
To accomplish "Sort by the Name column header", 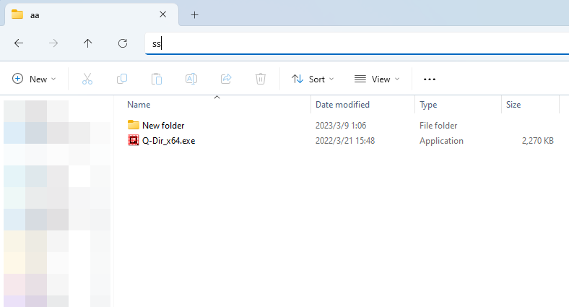I will tap(139, 105).
